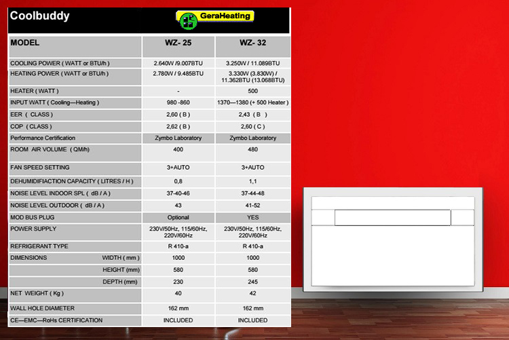Select the 0,8 dehumidification value

pyautogui.click(x=178, y=181)
